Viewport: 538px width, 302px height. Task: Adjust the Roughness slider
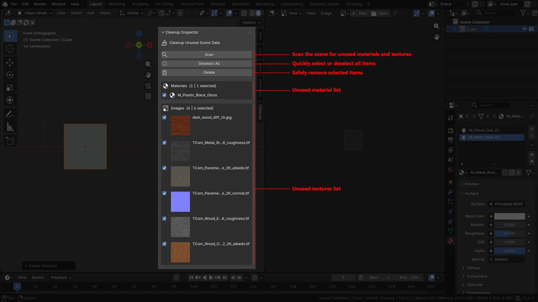click(x=509, y=233)
